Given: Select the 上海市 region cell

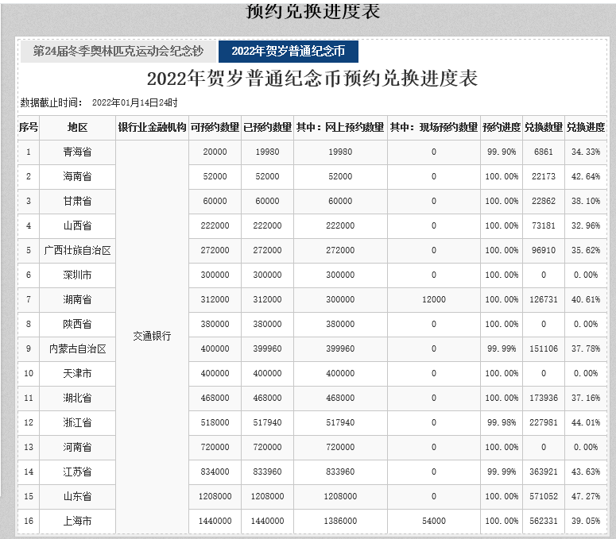Looking at the screenshot, I should pyautogui.click(x=77, y=521).
